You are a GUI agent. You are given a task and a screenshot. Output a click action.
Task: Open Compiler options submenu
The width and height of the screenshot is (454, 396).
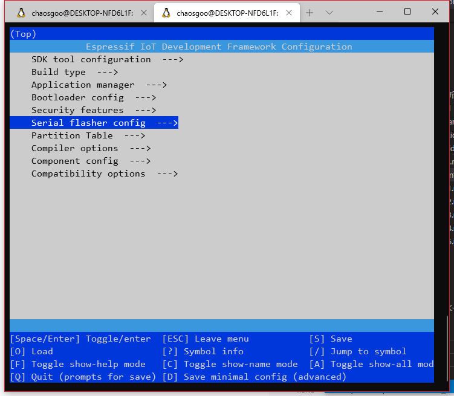91,149
